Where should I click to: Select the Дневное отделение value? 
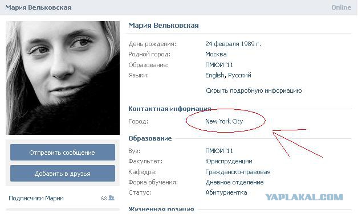click(234, 182)
